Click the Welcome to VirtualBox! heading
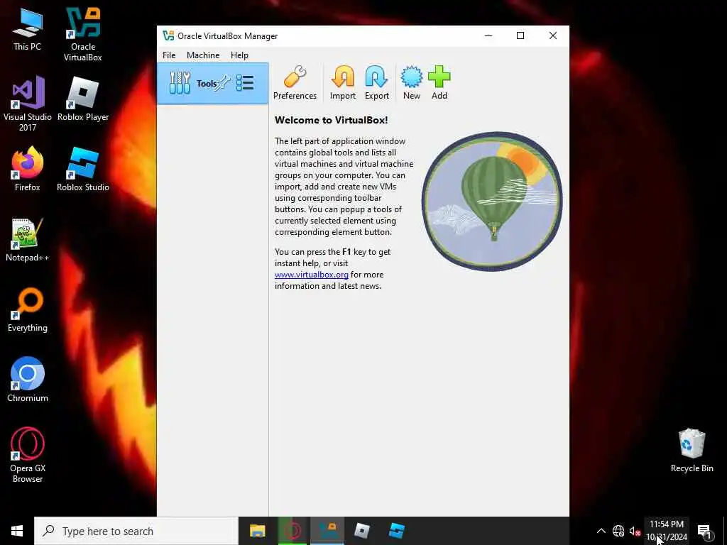 [331, 120]
